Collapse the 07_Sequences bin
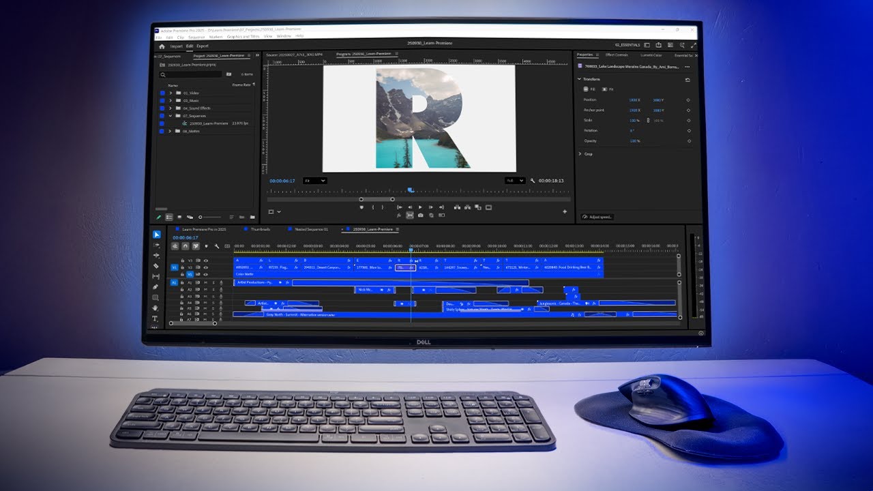 [x=171, y=116]
